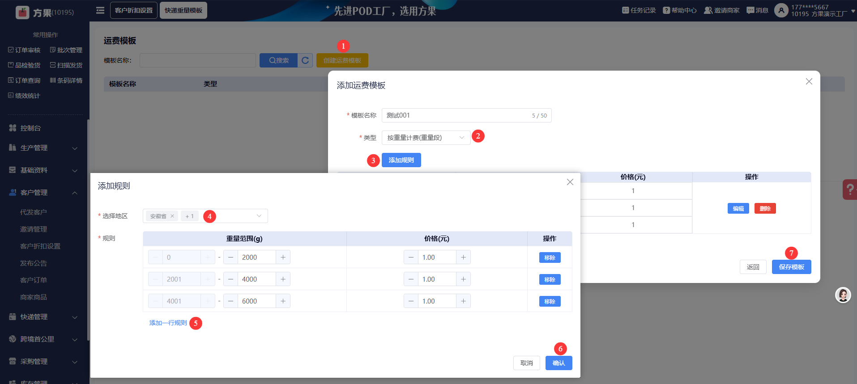The image size is (857, 384).
Task: Open the 任务记录 task records icon
Action: click(625, 10)
